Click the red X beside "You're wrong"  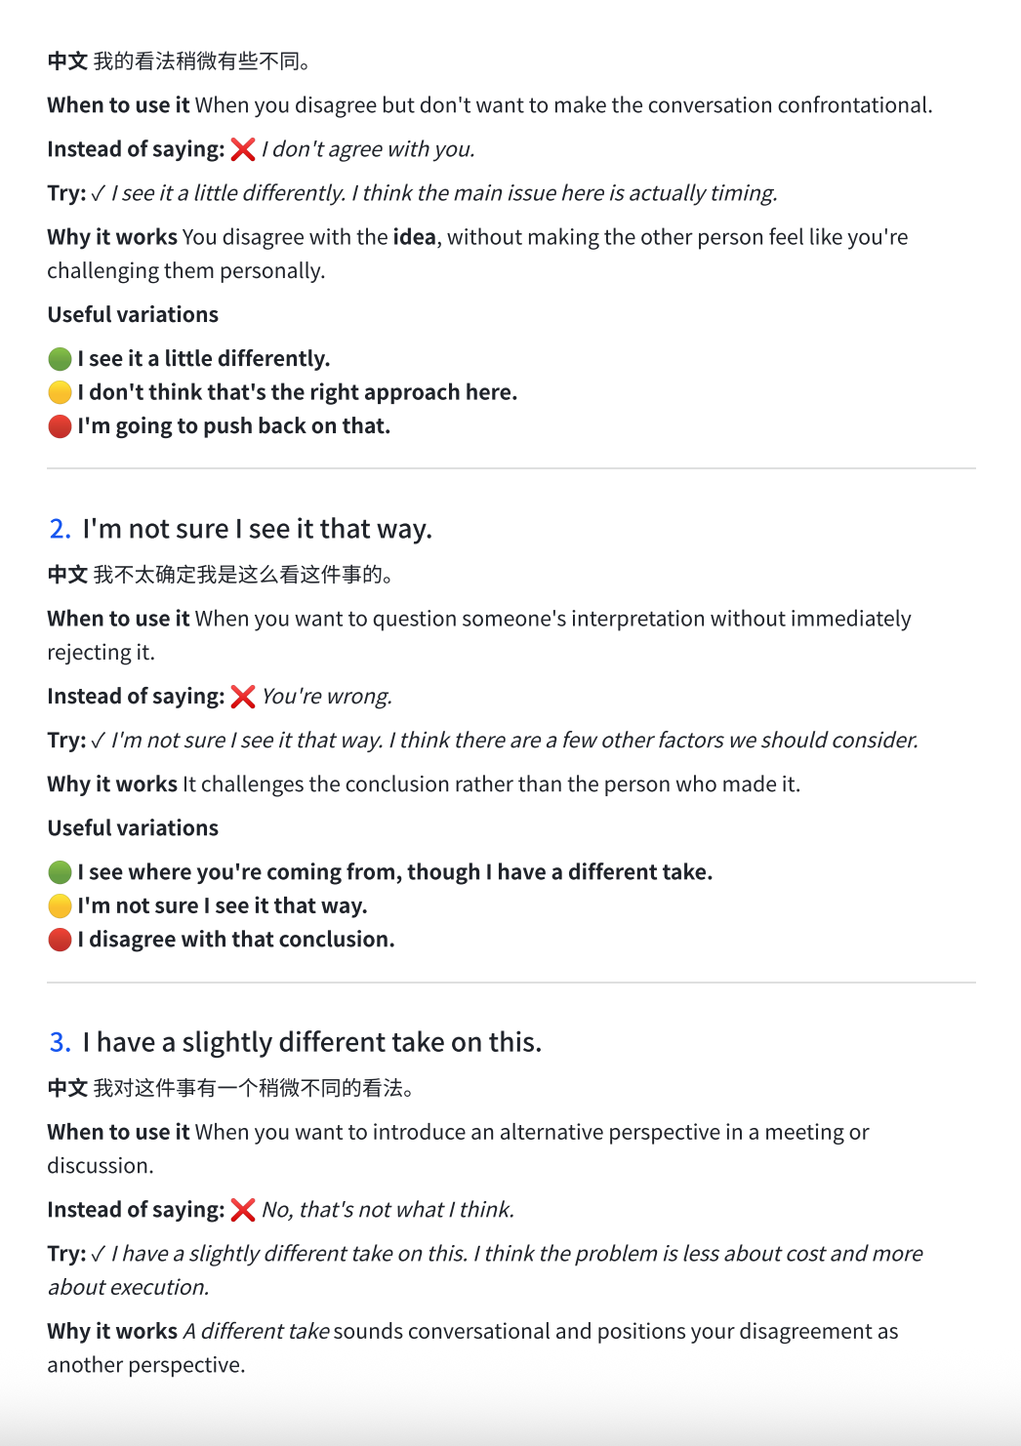coord(243,697)
